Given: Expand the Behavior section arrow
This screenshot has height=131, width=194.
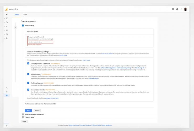Looking at the screenshot, I should click(5, 34).
